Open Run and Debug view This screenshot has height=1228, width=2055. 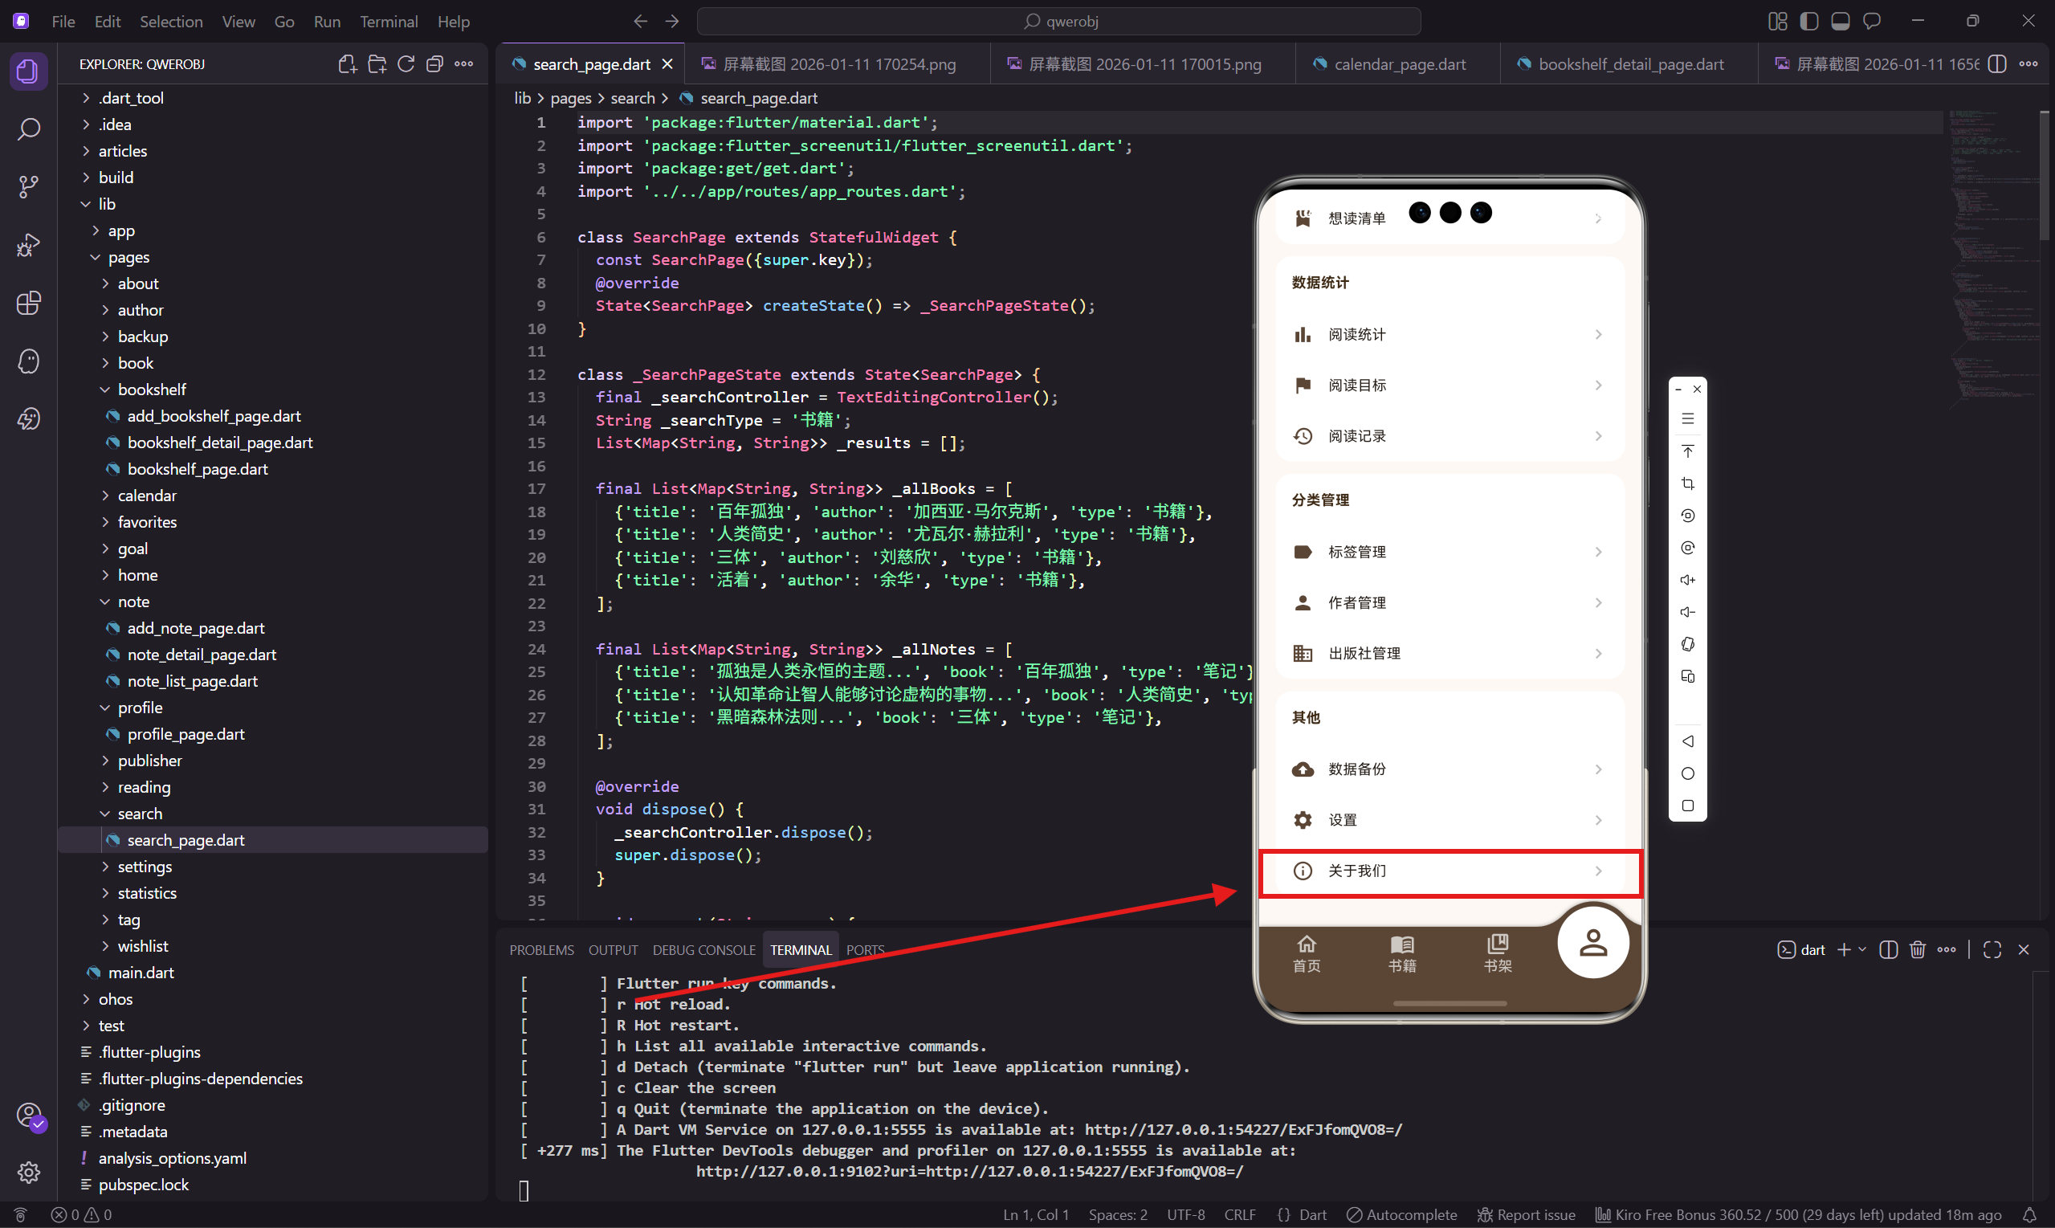(28, 245)
